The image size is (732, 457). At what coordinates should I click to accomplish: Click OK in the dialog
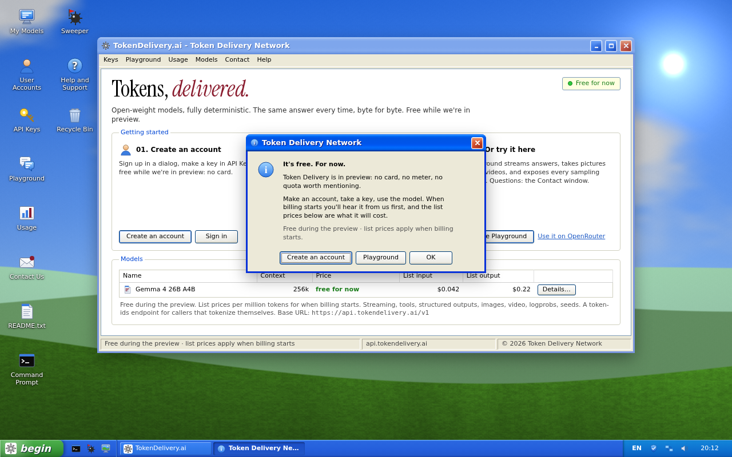pos(431,258)
